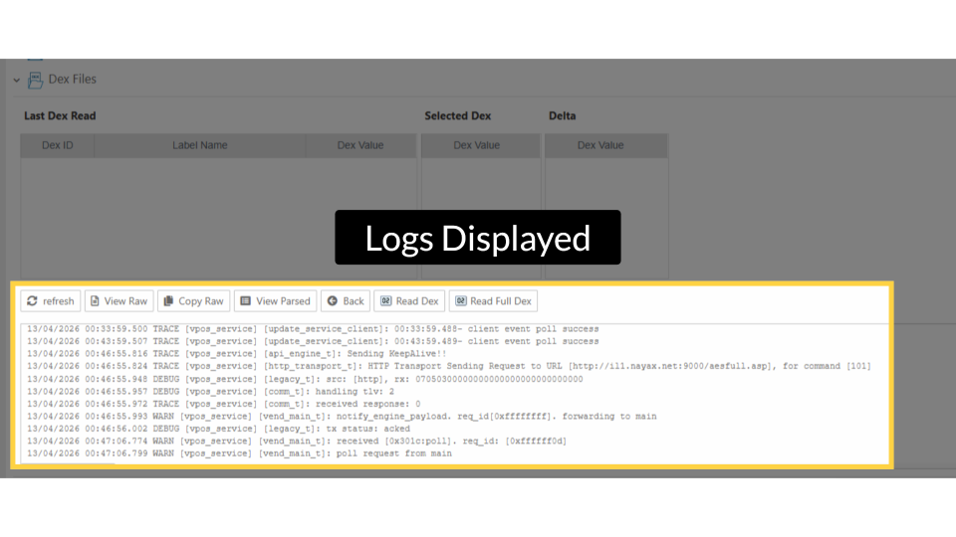Sort by the Label Name column header

pos(199,145)
